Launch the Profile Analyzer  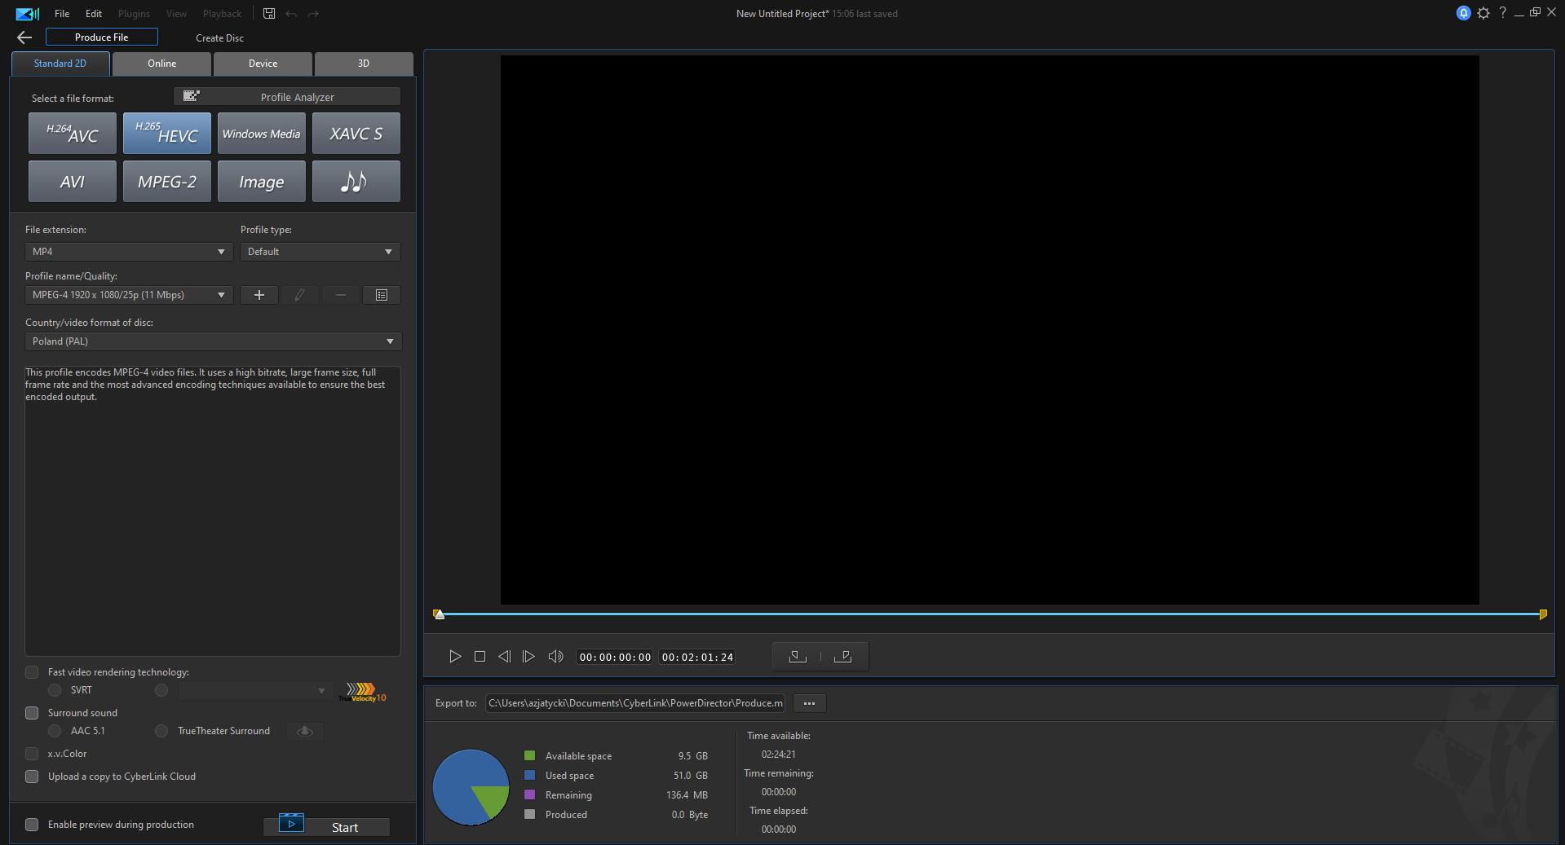point(287,97)
